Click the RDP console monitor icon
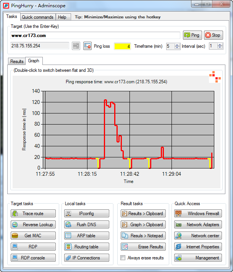 pyautogui.click(x=15, y=258)
